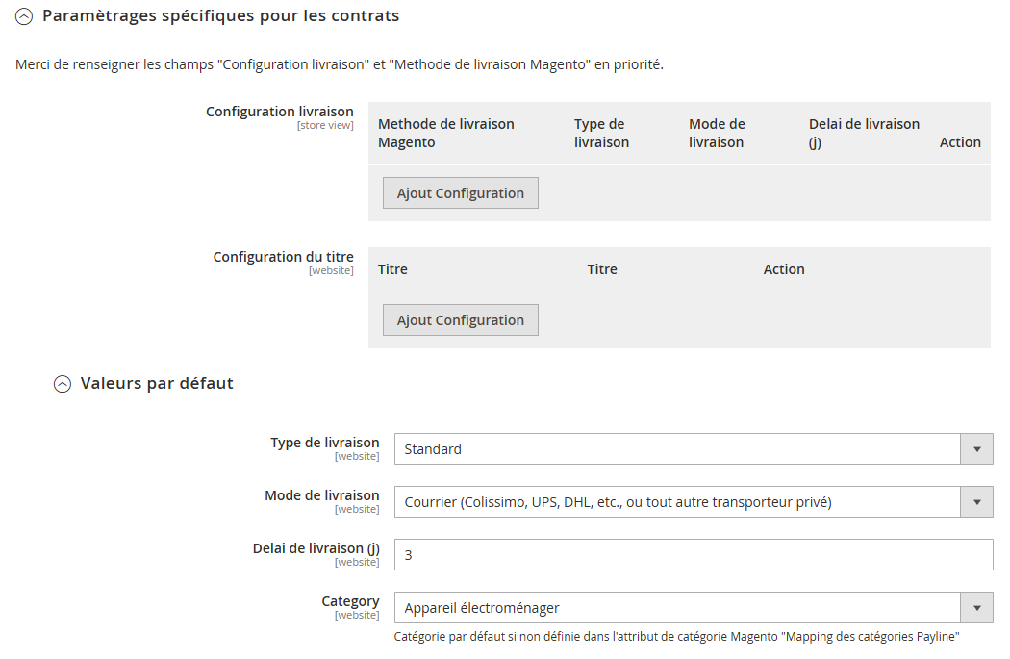Click arrow icon of Category select
The image size is (1010, 659).
pyautogui.click(x=976, y=608)
